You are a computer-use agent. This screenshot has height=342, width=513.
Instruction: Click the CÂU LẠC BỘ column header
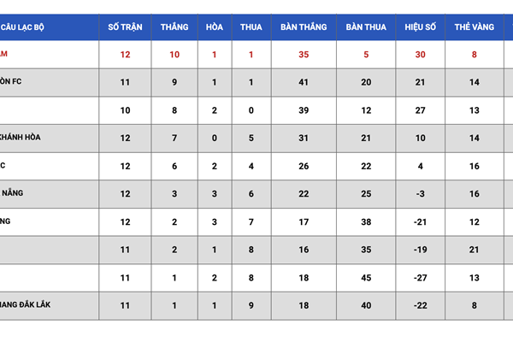pos(22,27)
